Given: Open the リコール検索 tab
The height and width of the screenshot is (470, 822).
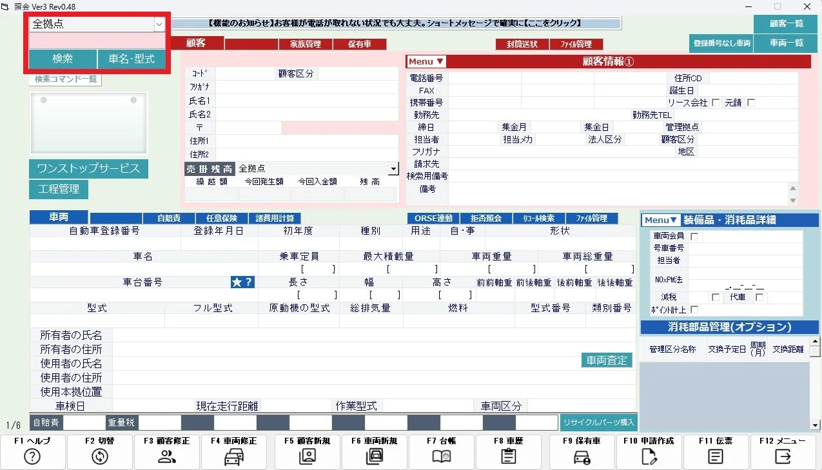Looking at the screenshot, I should tap(539, 219).
